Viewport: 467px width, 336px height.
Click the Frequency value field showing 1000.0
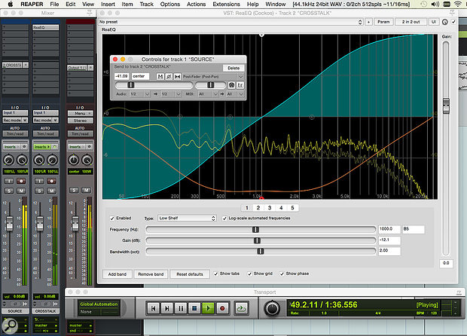click(389, 229)
